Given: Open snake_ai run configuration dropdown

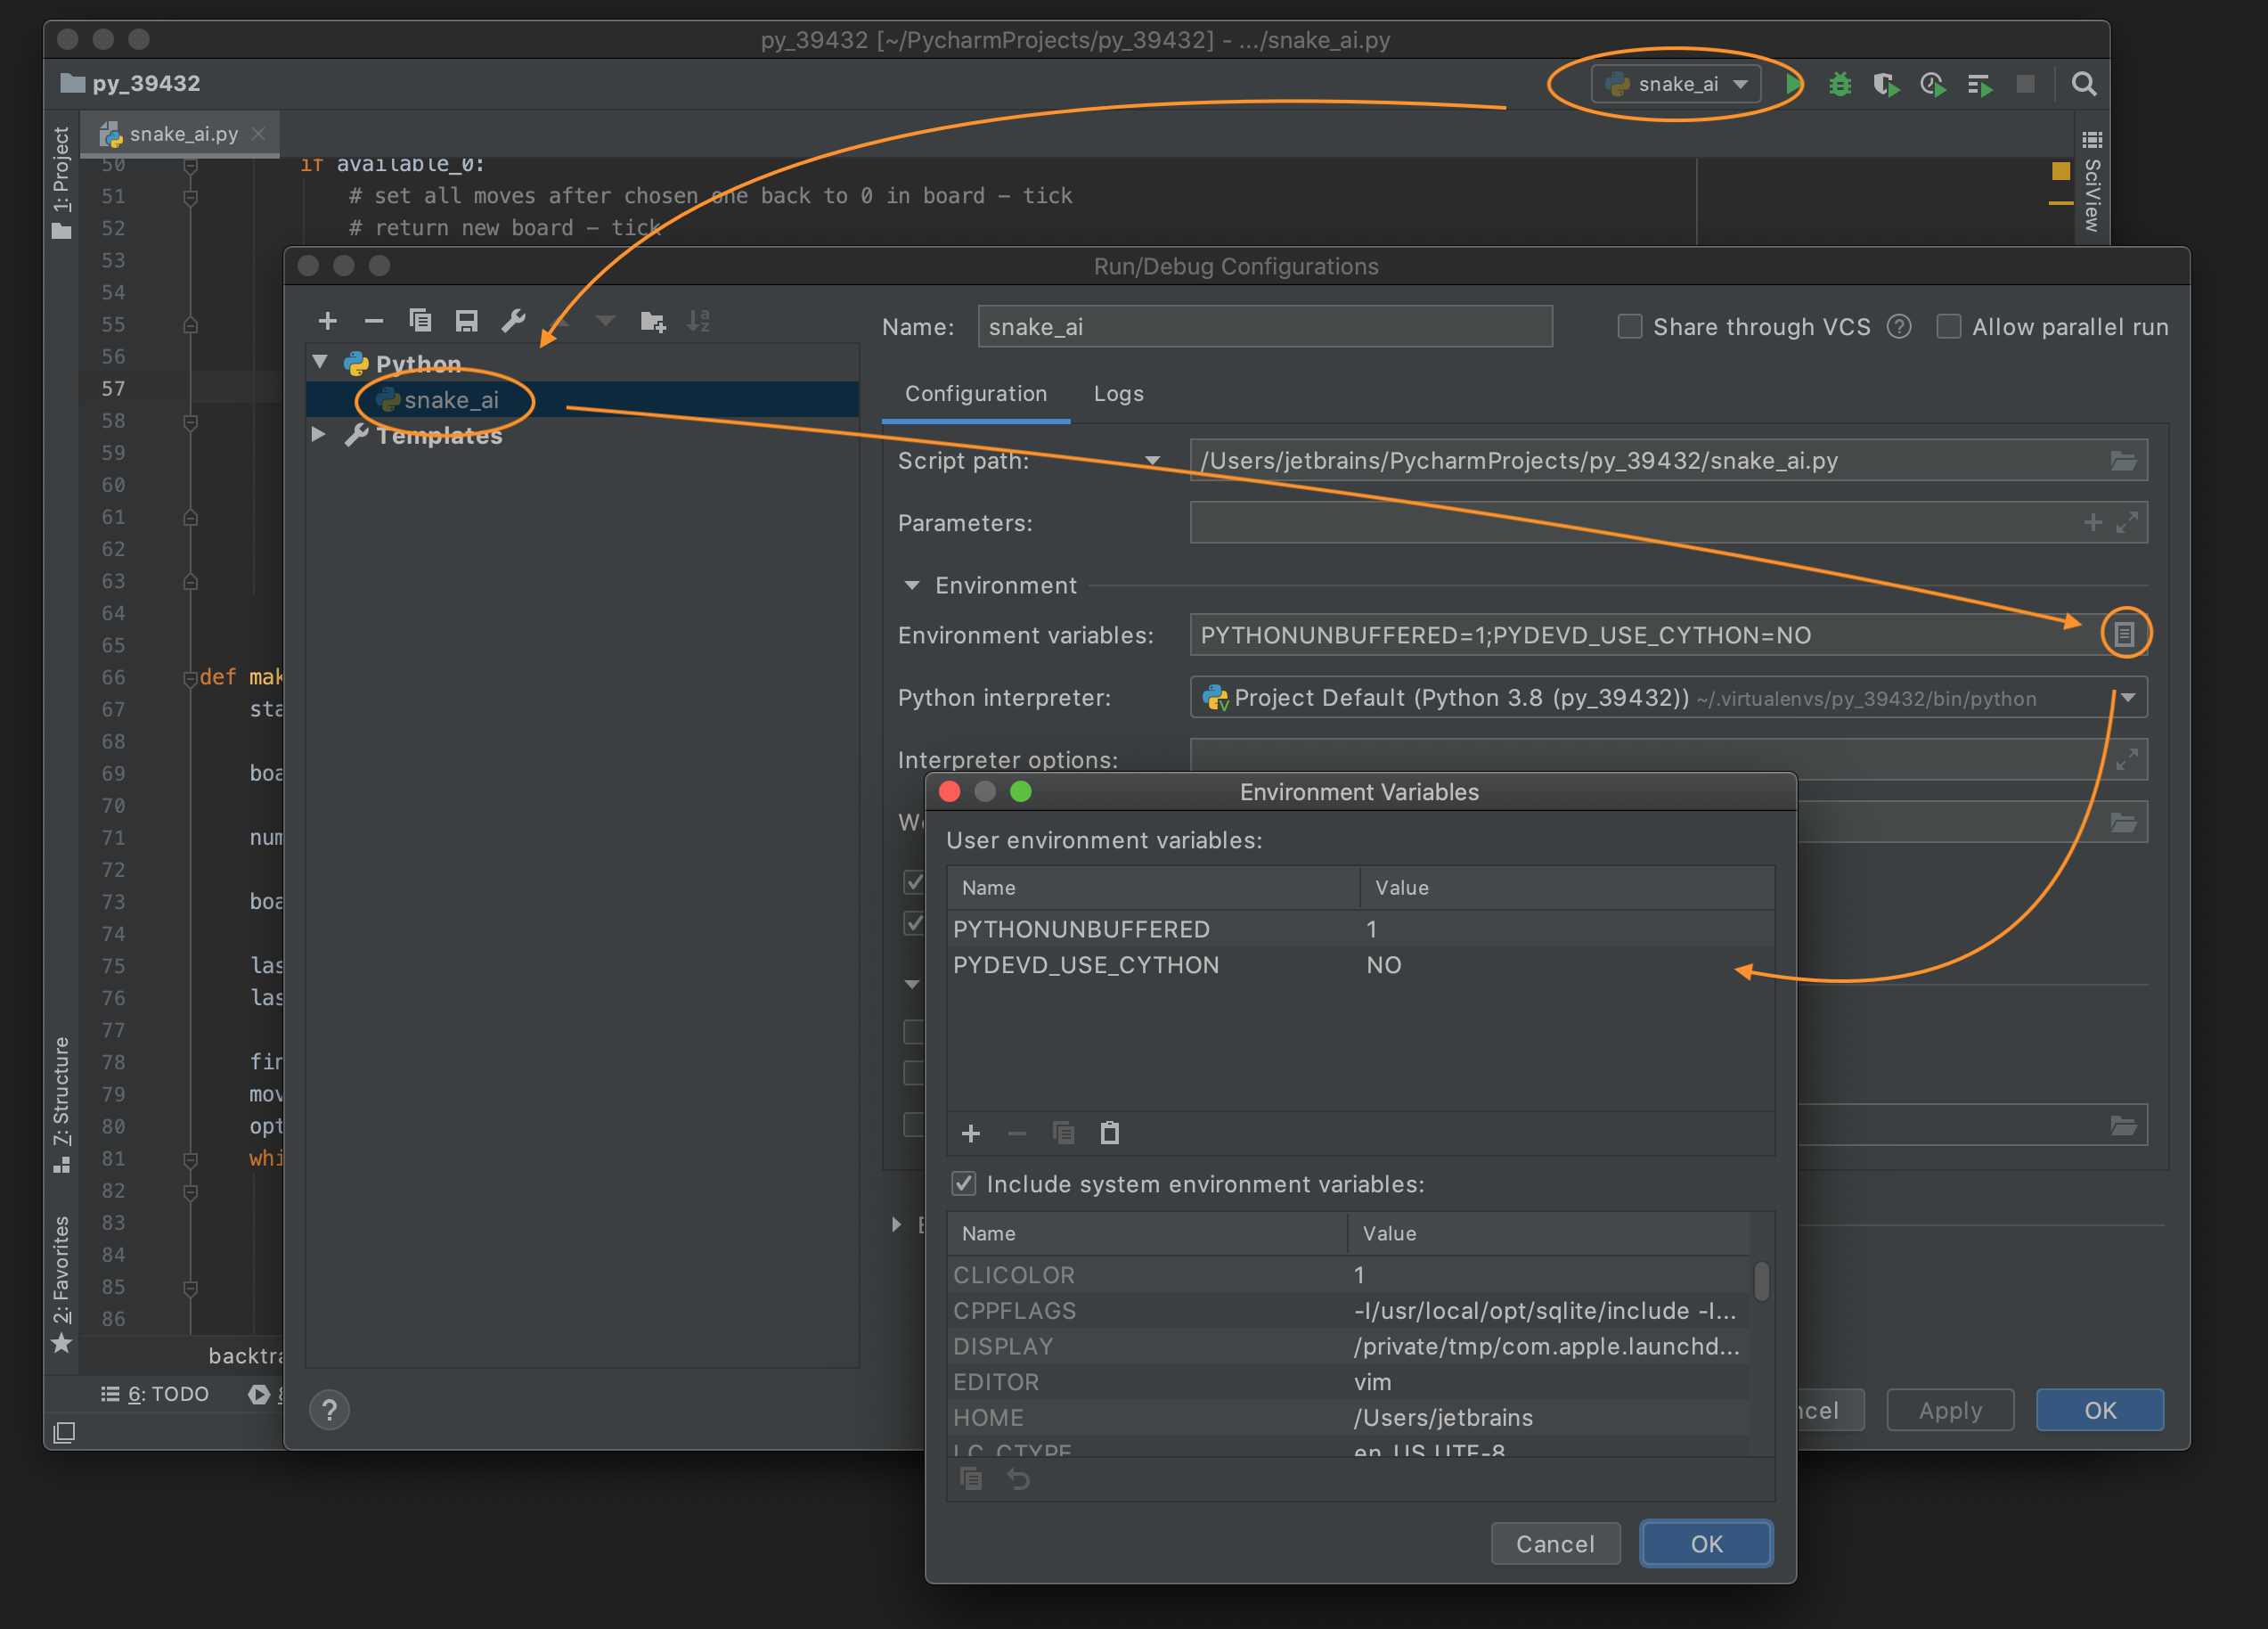Looking at the screenshot, I should point(1677,84).
